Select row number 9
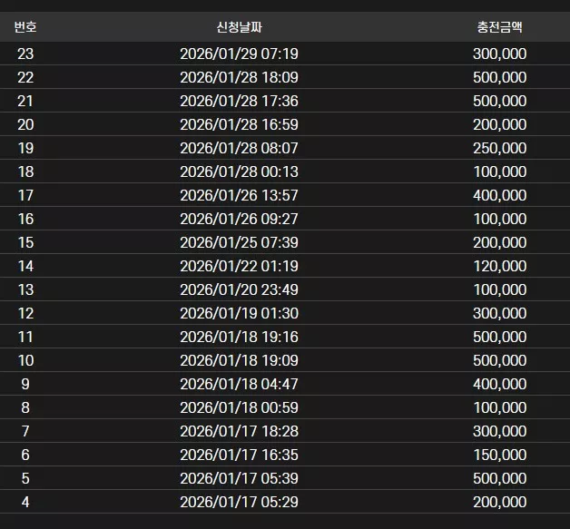Screen dimensions: 570x529 click(25, 384)
